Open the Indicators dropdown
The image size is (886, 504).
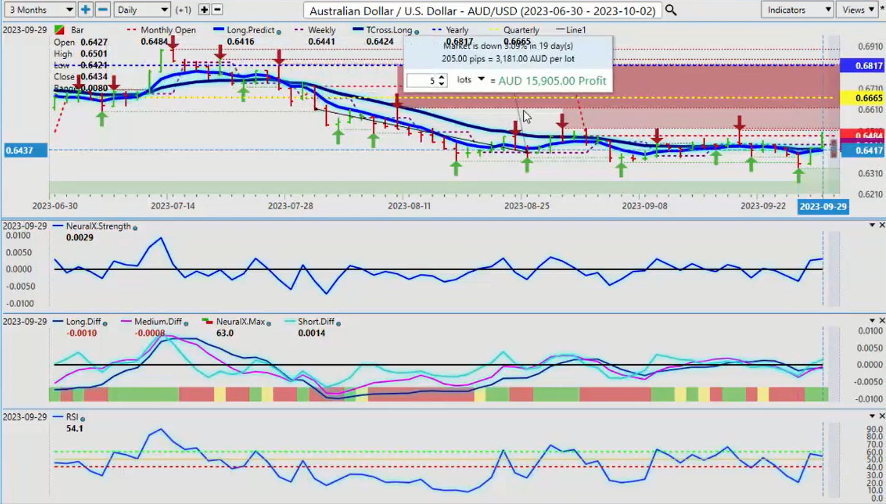tap(797, 10)
